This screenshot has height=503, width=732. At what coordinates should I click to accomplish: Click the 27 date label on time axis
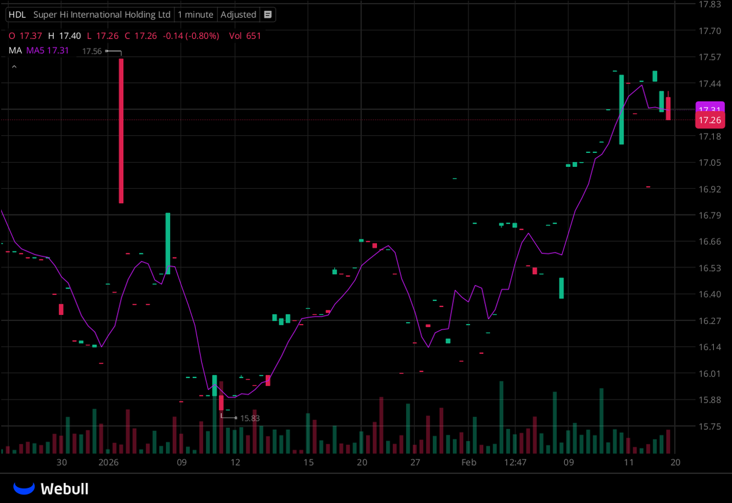[415, 462]
